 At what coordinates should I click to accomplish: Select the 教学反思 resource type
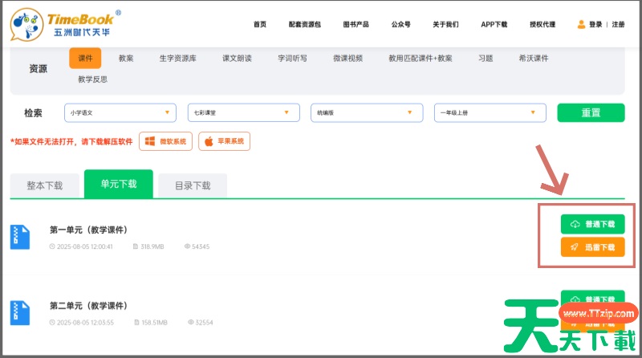point(92,79)
